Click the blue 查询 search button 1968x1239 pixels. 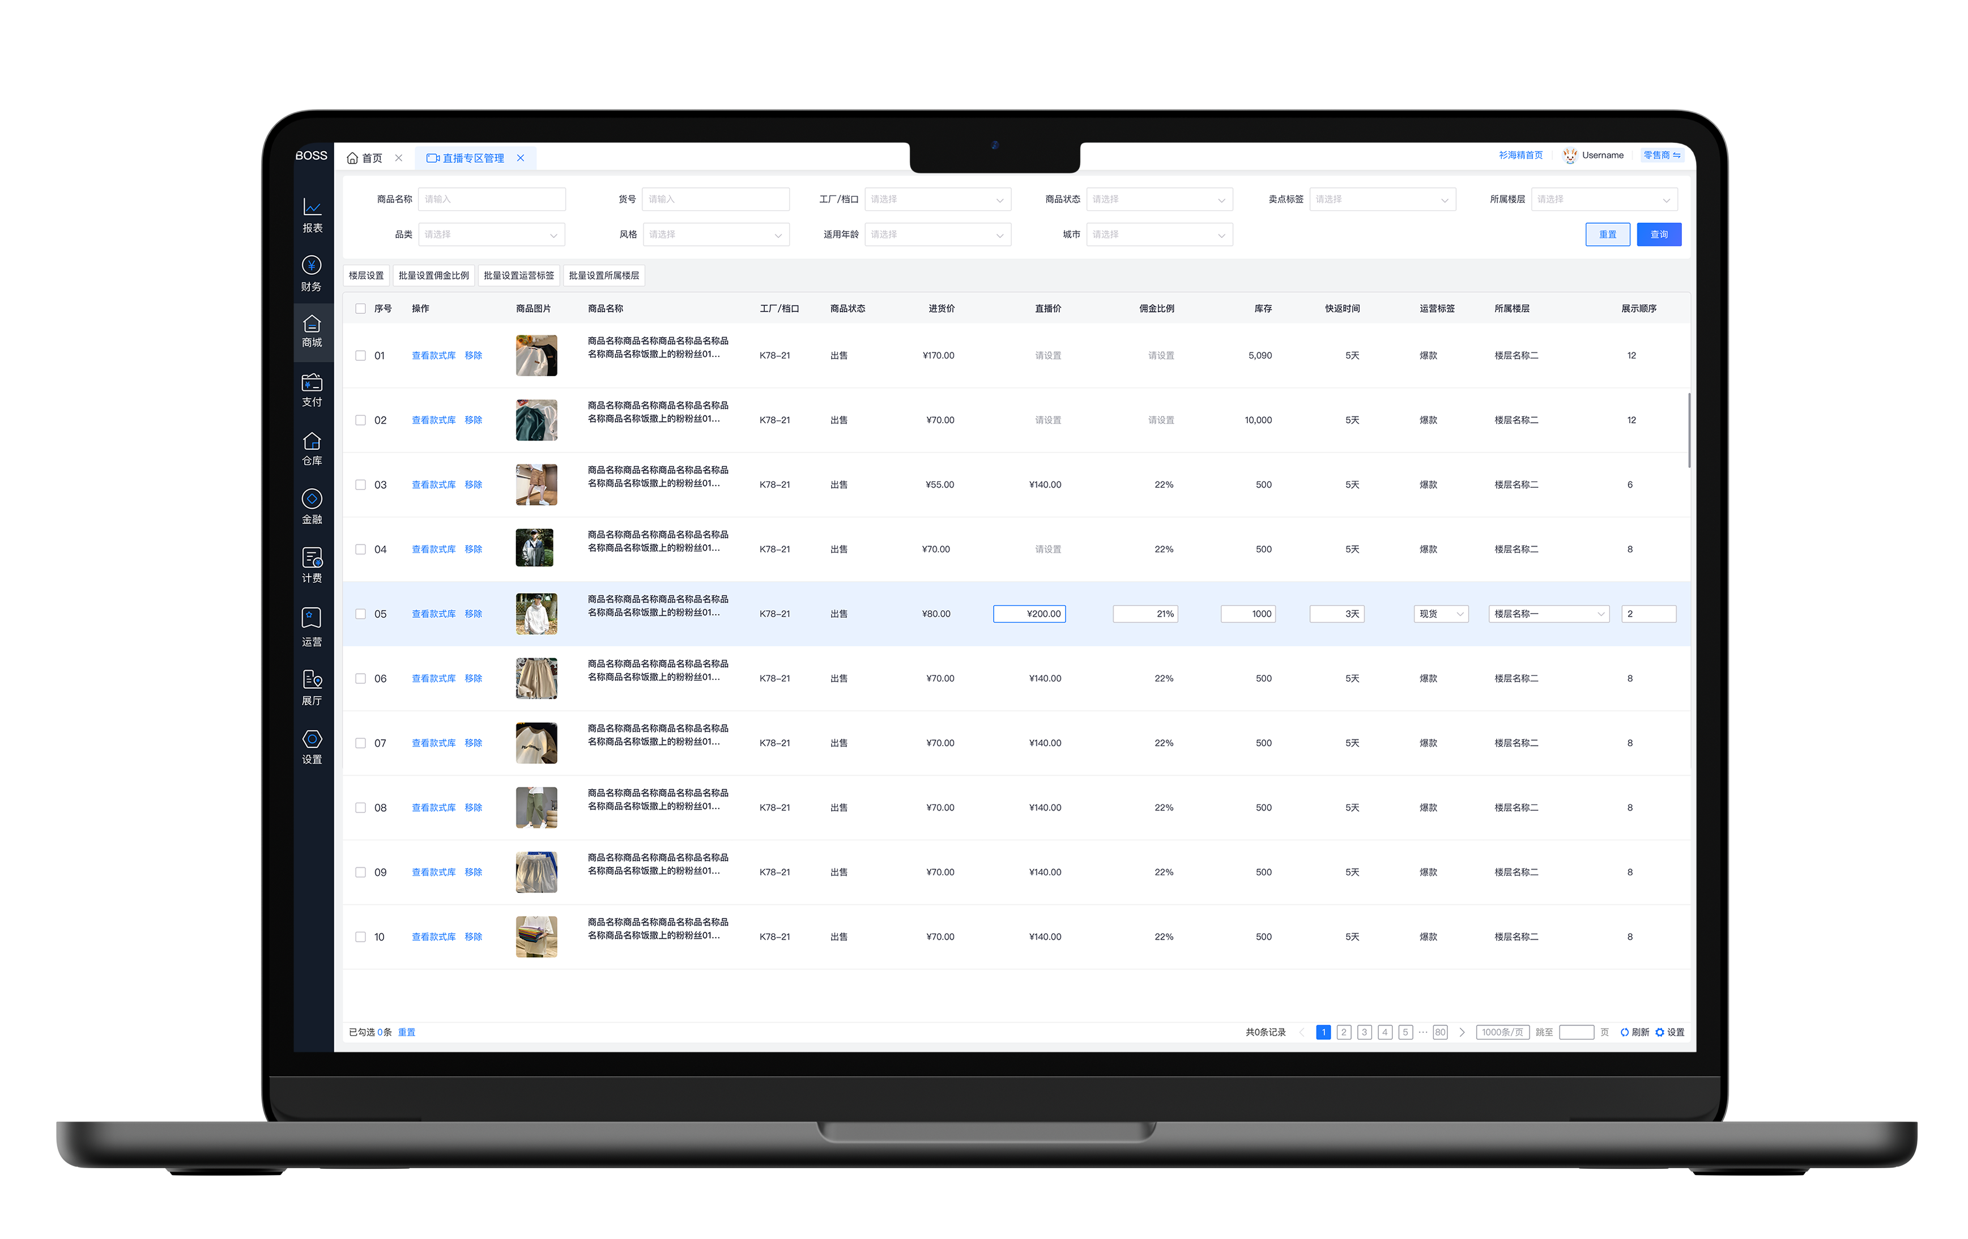1658,235
